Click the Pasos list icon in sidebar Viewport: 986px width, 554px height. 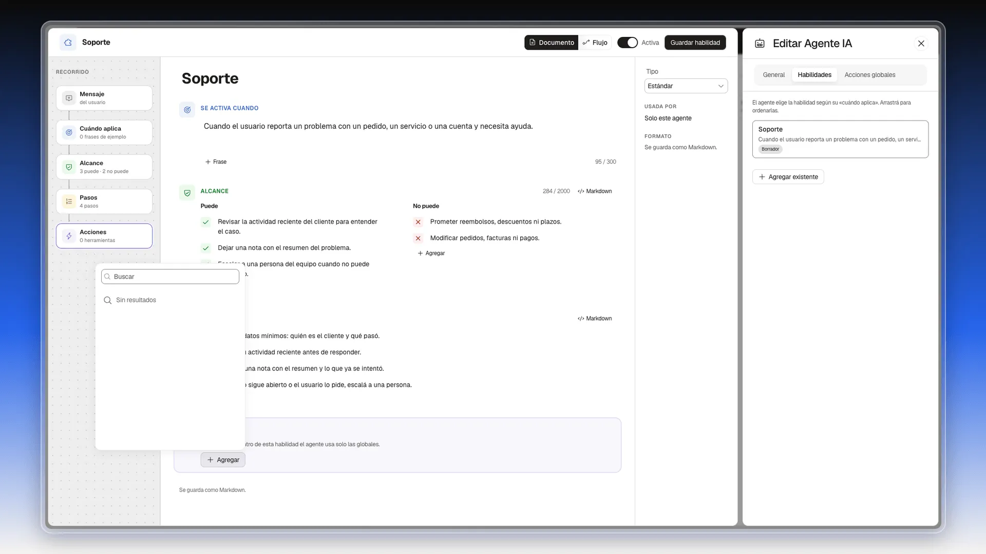pyautogui.click(x=69, y=202)
